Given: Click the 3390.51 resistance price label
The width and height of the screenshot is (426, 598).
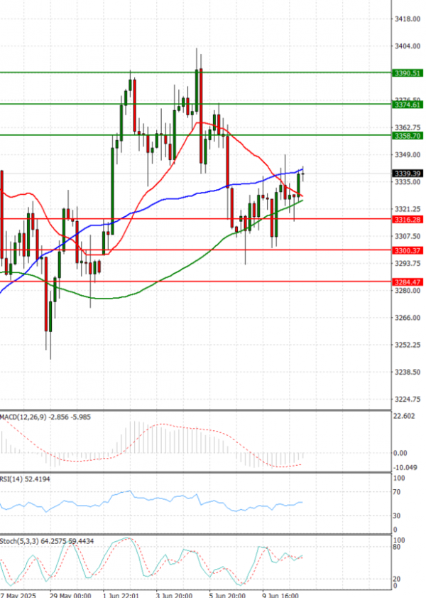Looking at the screenshot, I should 408,73.
